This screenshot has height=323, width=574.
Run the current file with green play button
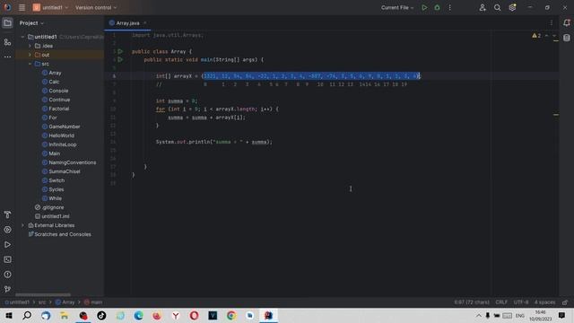tap(424, 7)
